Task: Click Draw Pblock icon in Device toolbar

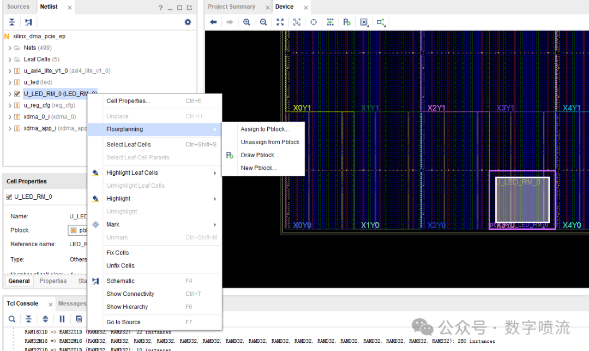Action: coord(347,22)
